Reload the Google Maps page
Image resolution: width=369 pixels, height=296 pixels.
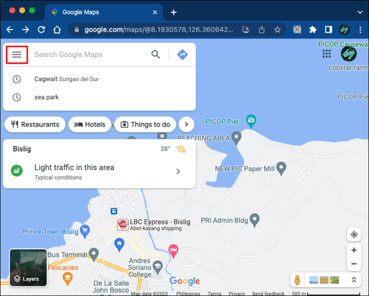coord(41,29)
